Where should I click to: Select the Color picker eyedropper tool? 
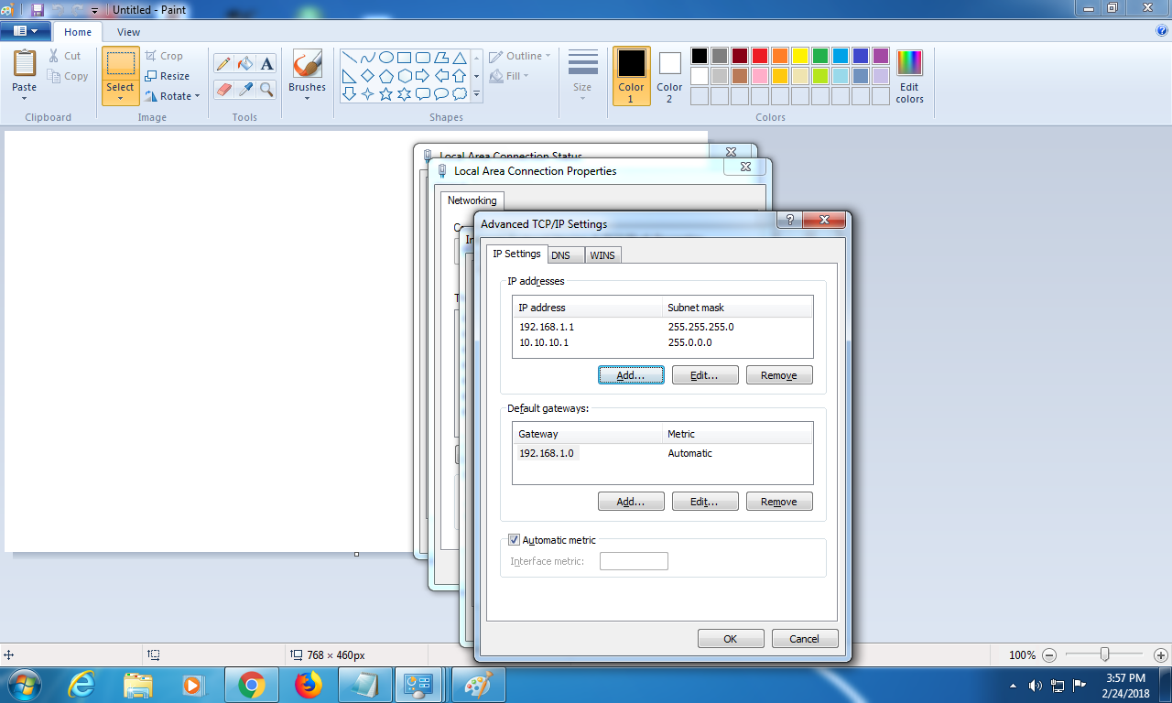coord(244,89)
